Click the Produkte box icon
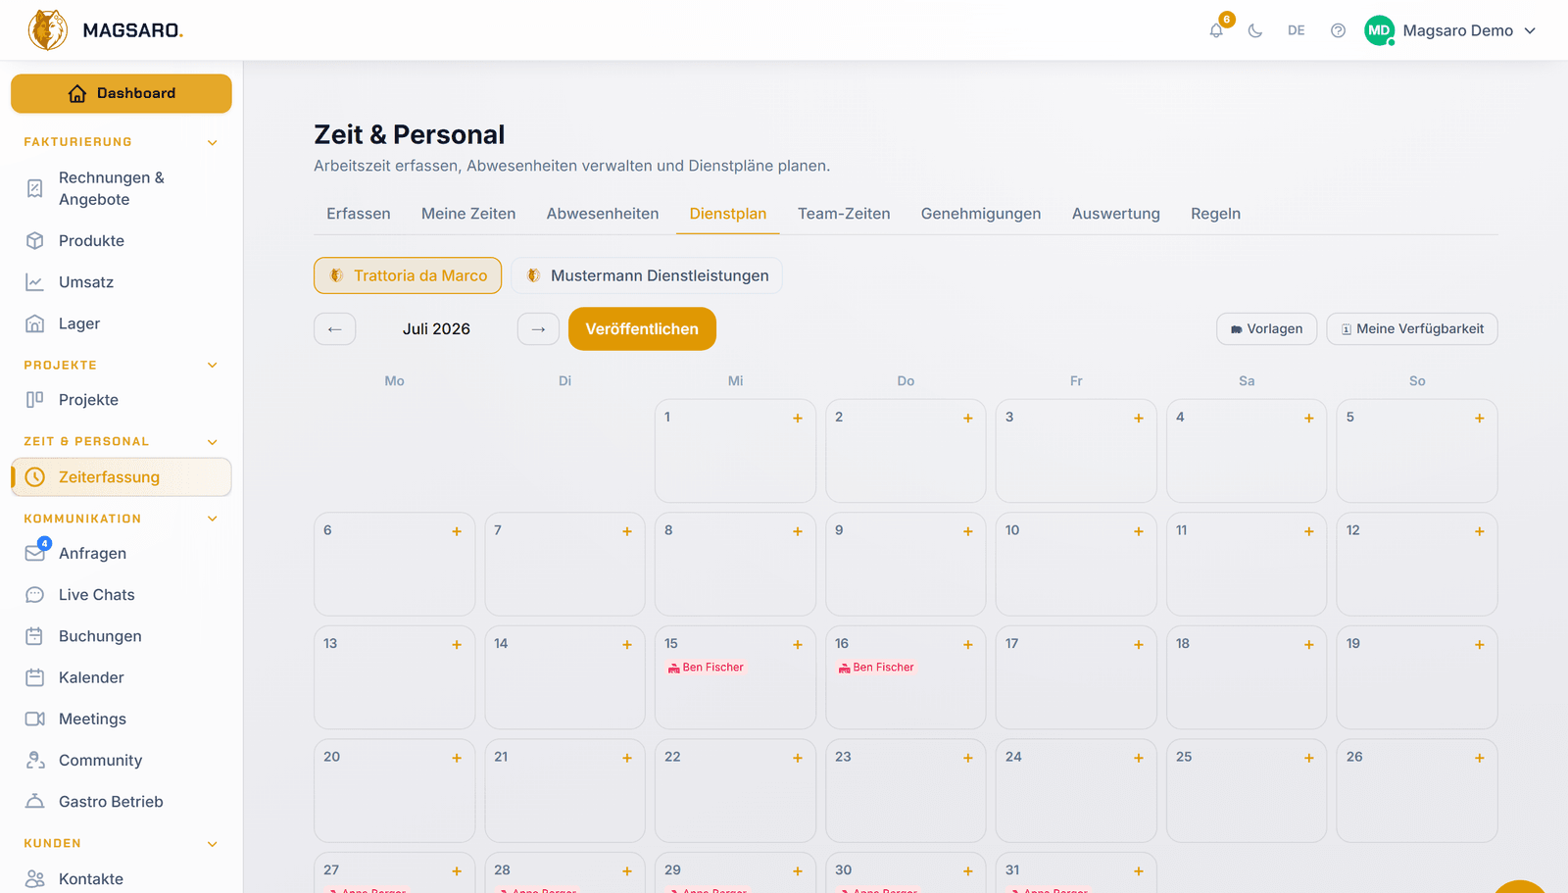The width and height of the screenshot is (1568, 893). pos(35,241)
